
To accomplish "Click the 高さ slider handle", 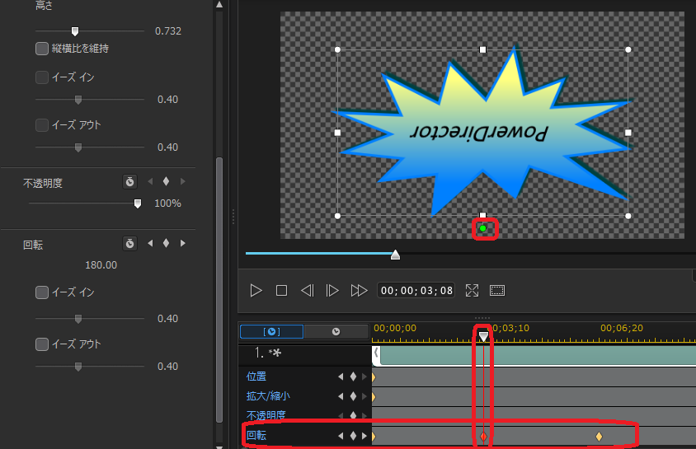I will (75, 31).
